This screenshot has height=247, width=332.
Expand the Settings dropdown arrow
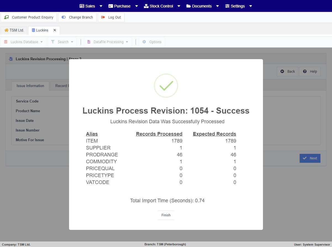tap(251, 6)
